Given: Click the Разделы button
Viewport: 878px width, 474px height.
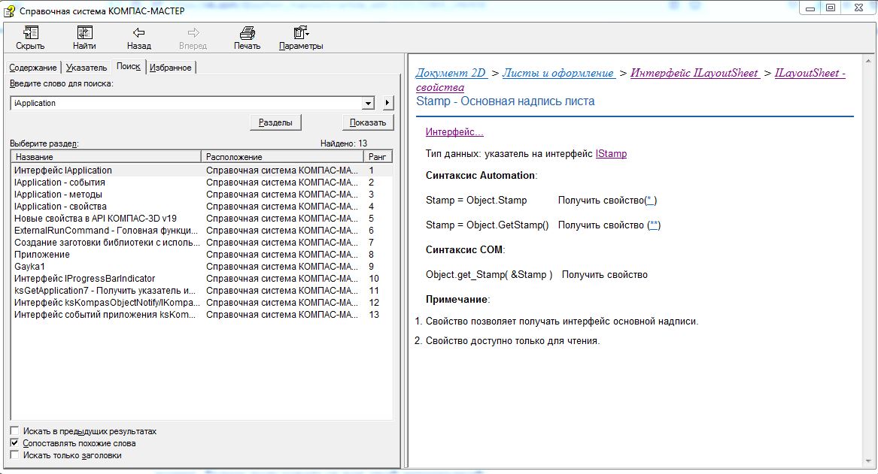Looking at the screenshot, I should click(275, 122).
